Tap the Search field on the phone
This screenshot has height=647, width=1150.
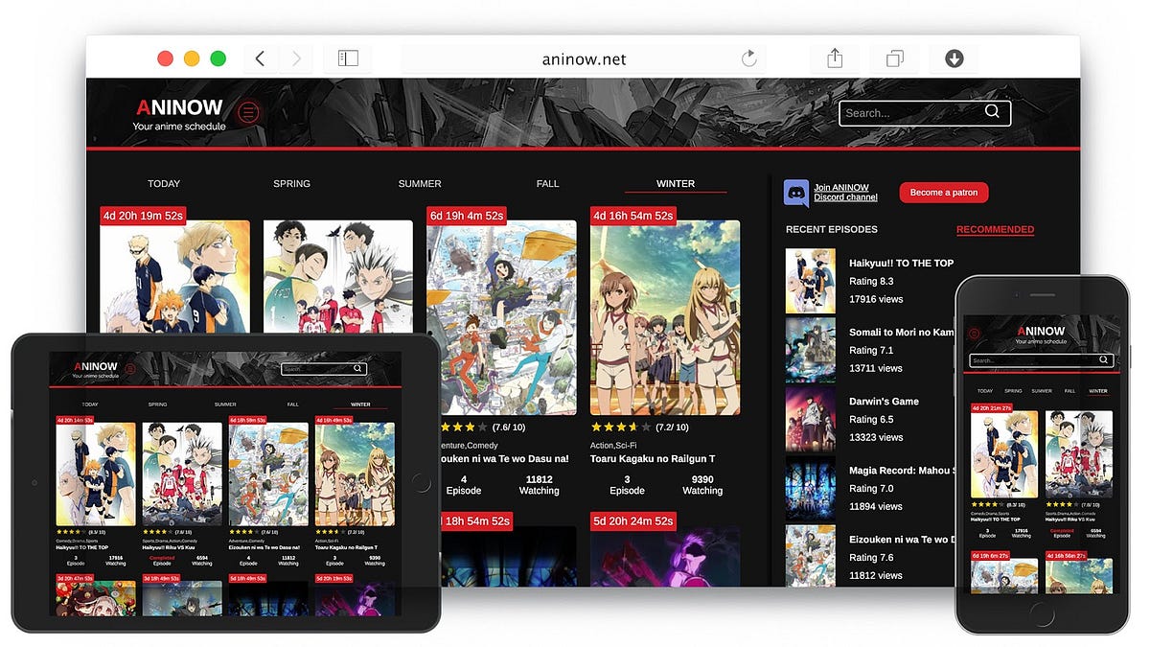[x=1042, y=360]
